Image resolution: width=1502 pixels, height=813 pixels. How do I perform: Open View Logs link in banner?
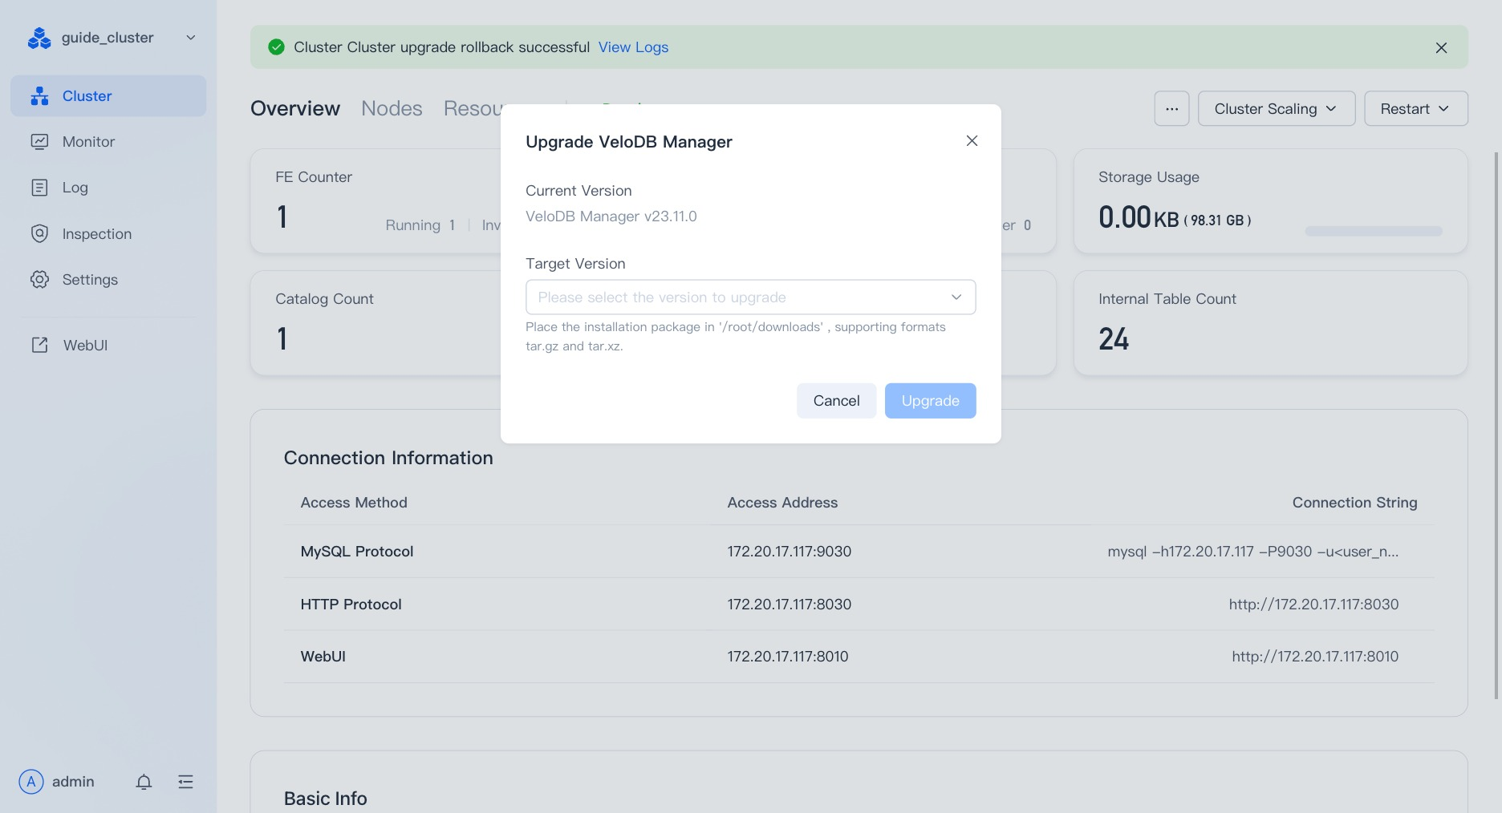(x=633, y=47)
